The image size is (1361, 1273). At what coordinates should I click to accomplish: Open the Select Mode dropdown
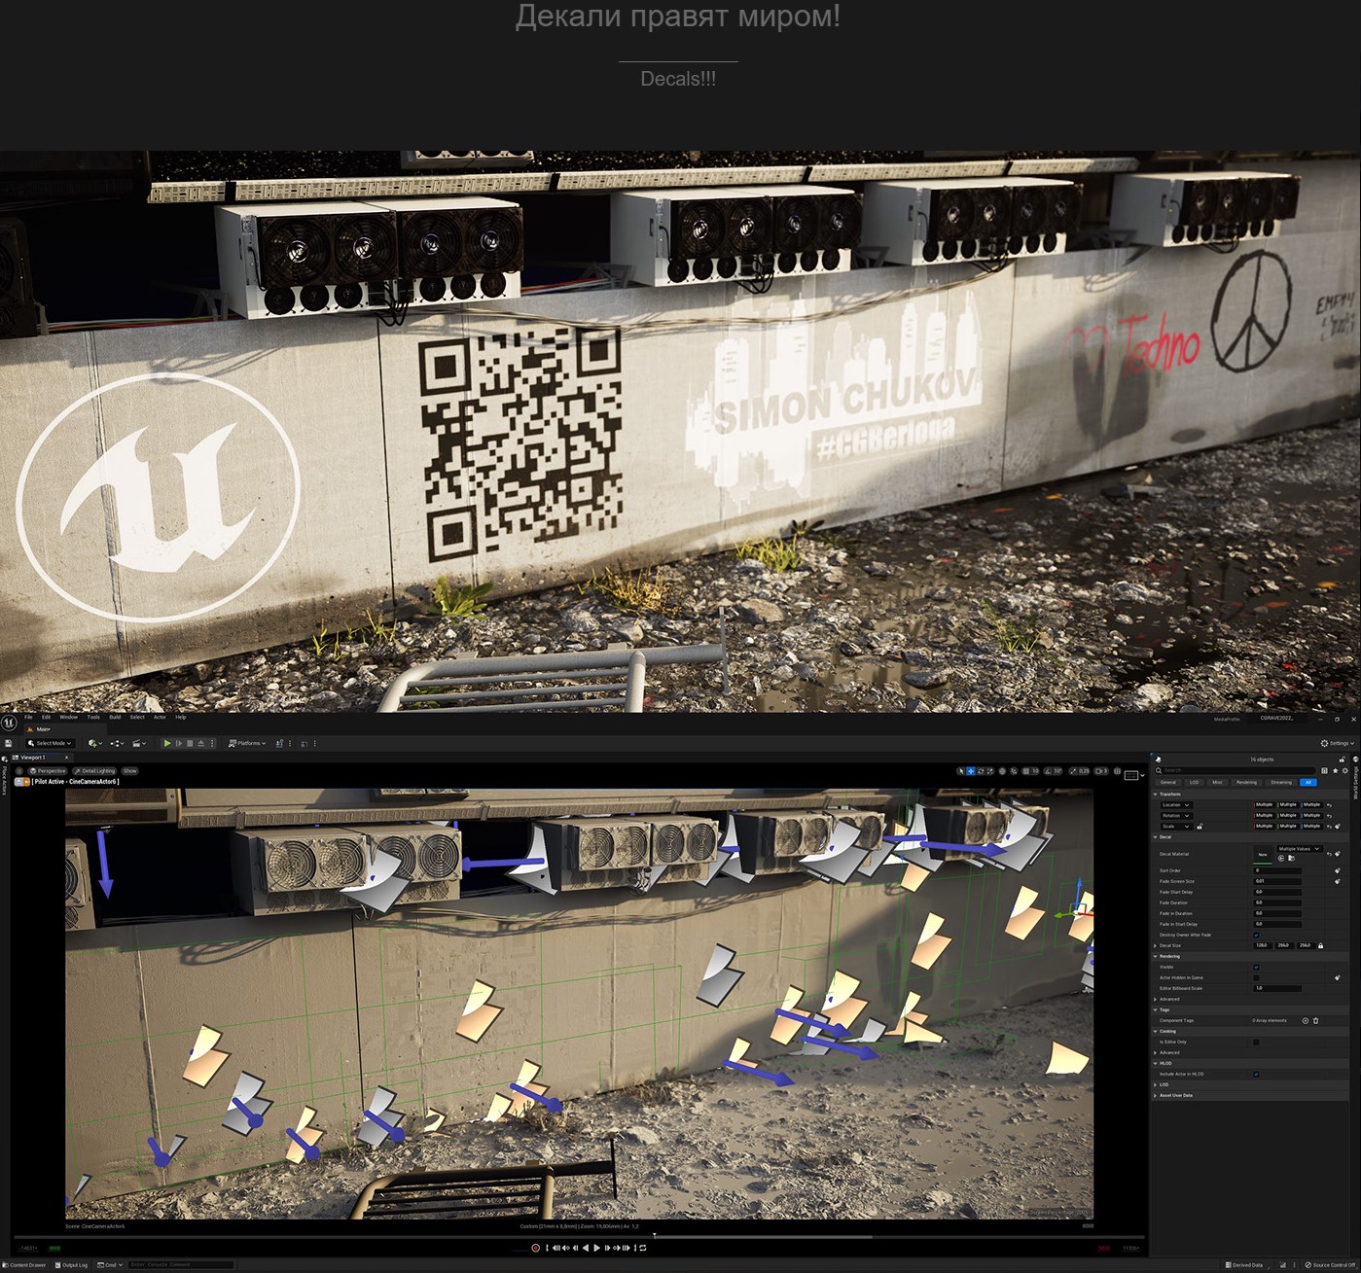pyautogui.click(x=51, y=743)
